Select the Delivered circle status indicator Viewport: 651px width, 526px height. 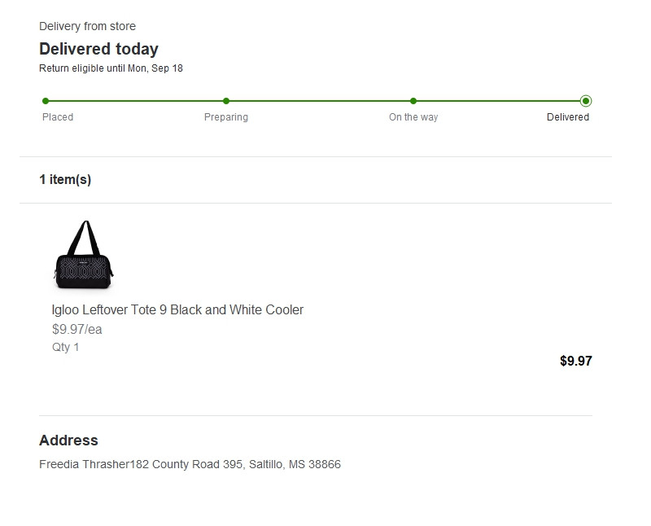tap(586, 101)
